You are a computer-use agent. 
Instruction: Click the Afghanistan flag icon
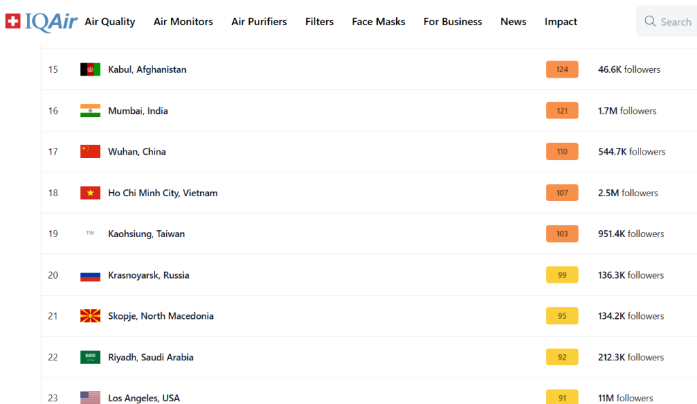click(91, 69)
